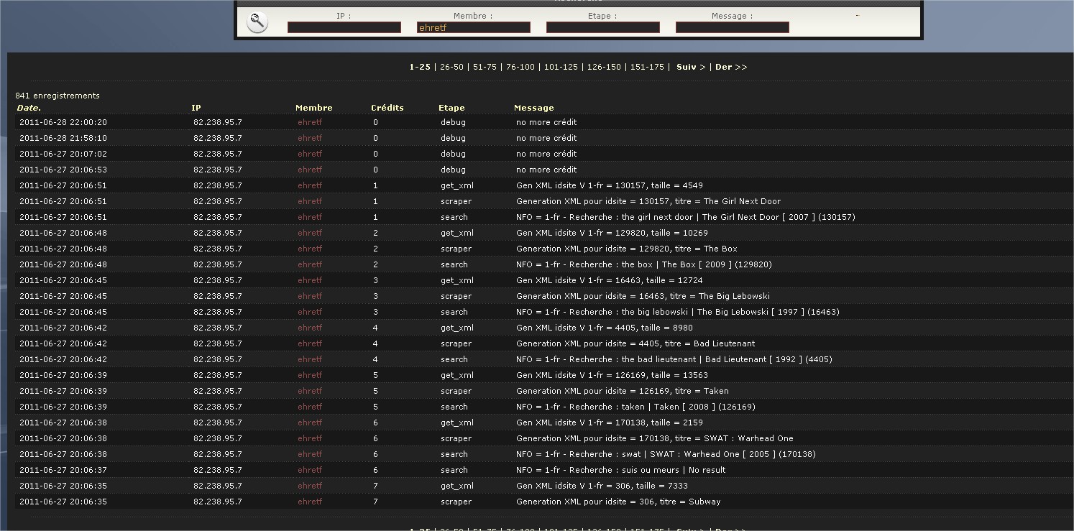Screen dimensions: 1074x531
Task: Go to page 26-50 in top pagination
Action: pos(451,67)
